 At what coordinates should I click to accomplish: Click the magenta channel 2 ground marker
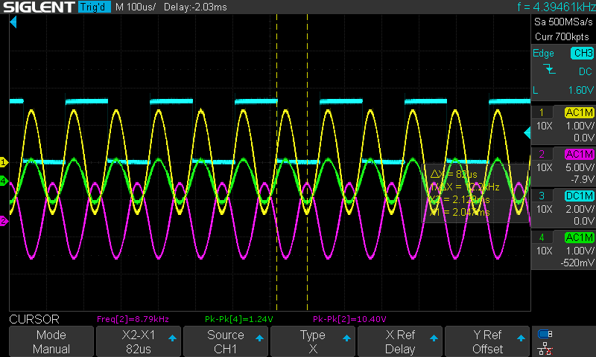(x=4, y=221)
